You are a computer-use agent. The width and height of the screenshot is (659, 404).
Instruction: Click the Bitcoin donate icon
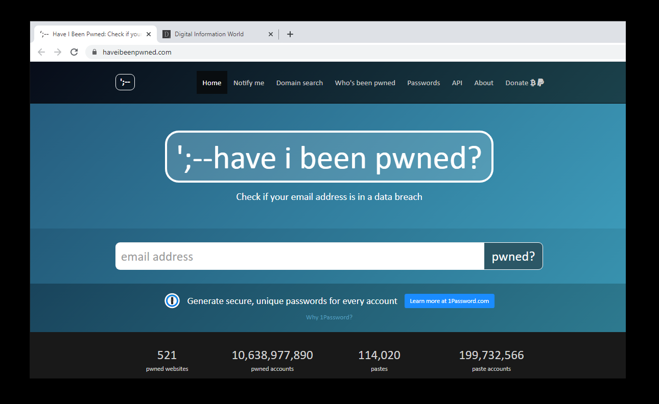click(533, 83)
